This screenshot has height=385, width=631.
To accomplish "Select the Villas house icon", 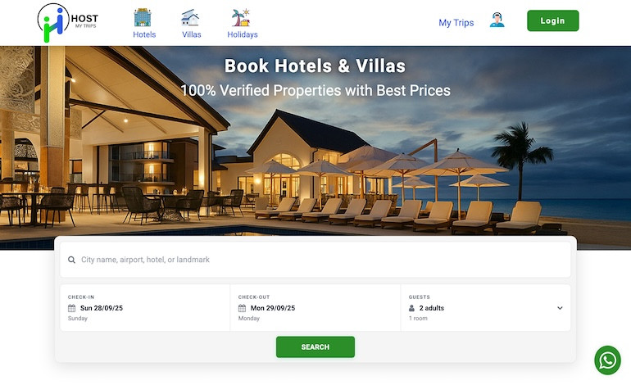I will (190, 18).
